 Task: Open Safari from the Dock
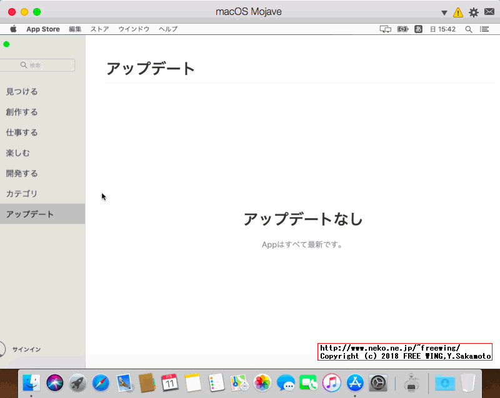click(x=100, y=384)
